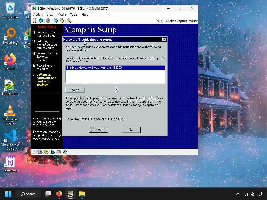Click 'Copying Memphis files to your computer' step
Viewport: 267px width, 200px height.
click(x=45, y=57)
